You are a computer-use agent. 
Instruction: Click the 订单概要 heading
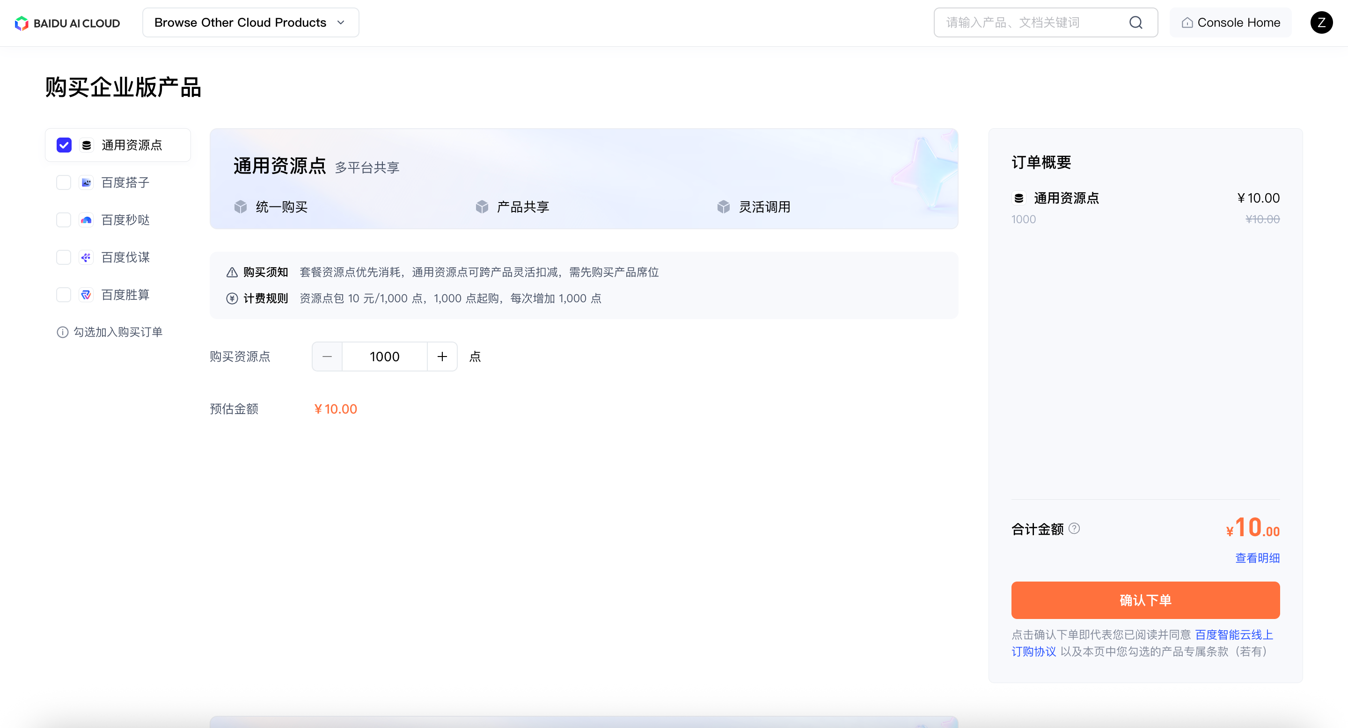click(x=1041, y=162)
